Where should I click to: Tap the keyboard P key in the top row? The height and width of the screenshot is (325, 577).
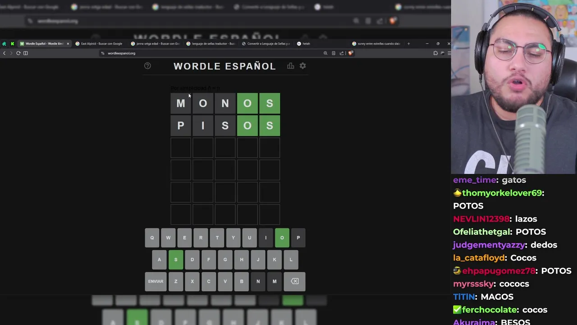(x=298, y=238)
